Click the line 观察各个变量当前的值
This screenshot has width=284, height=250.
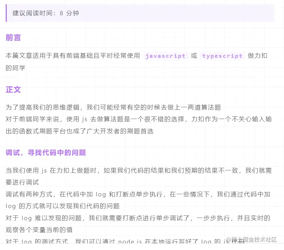pos(39,230)
